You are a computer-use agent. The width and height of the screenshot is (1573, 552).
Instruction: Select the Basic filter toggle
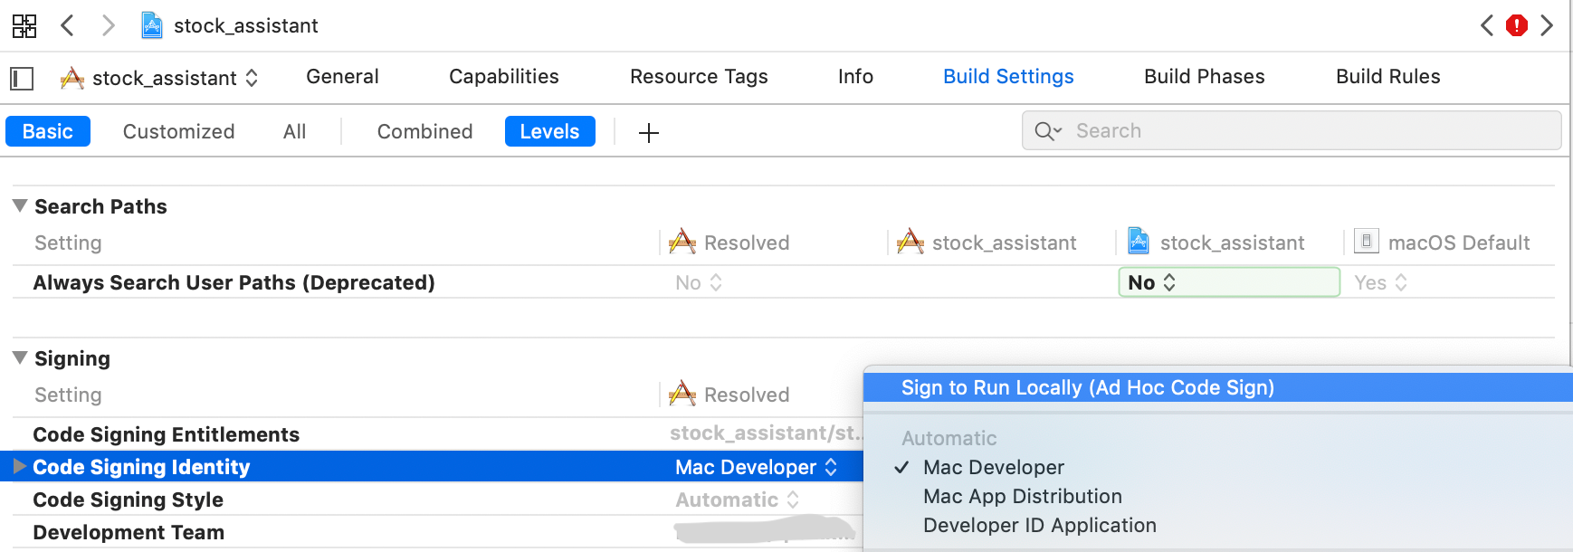[x=48, y=131]
